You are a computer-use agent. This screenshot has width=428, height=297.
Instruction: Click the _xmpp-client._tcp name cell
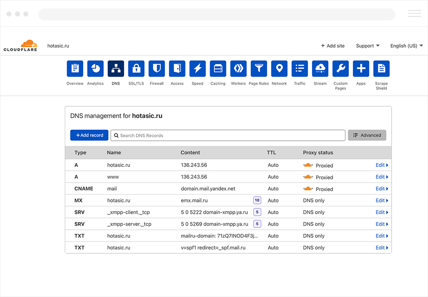[128, 212]
